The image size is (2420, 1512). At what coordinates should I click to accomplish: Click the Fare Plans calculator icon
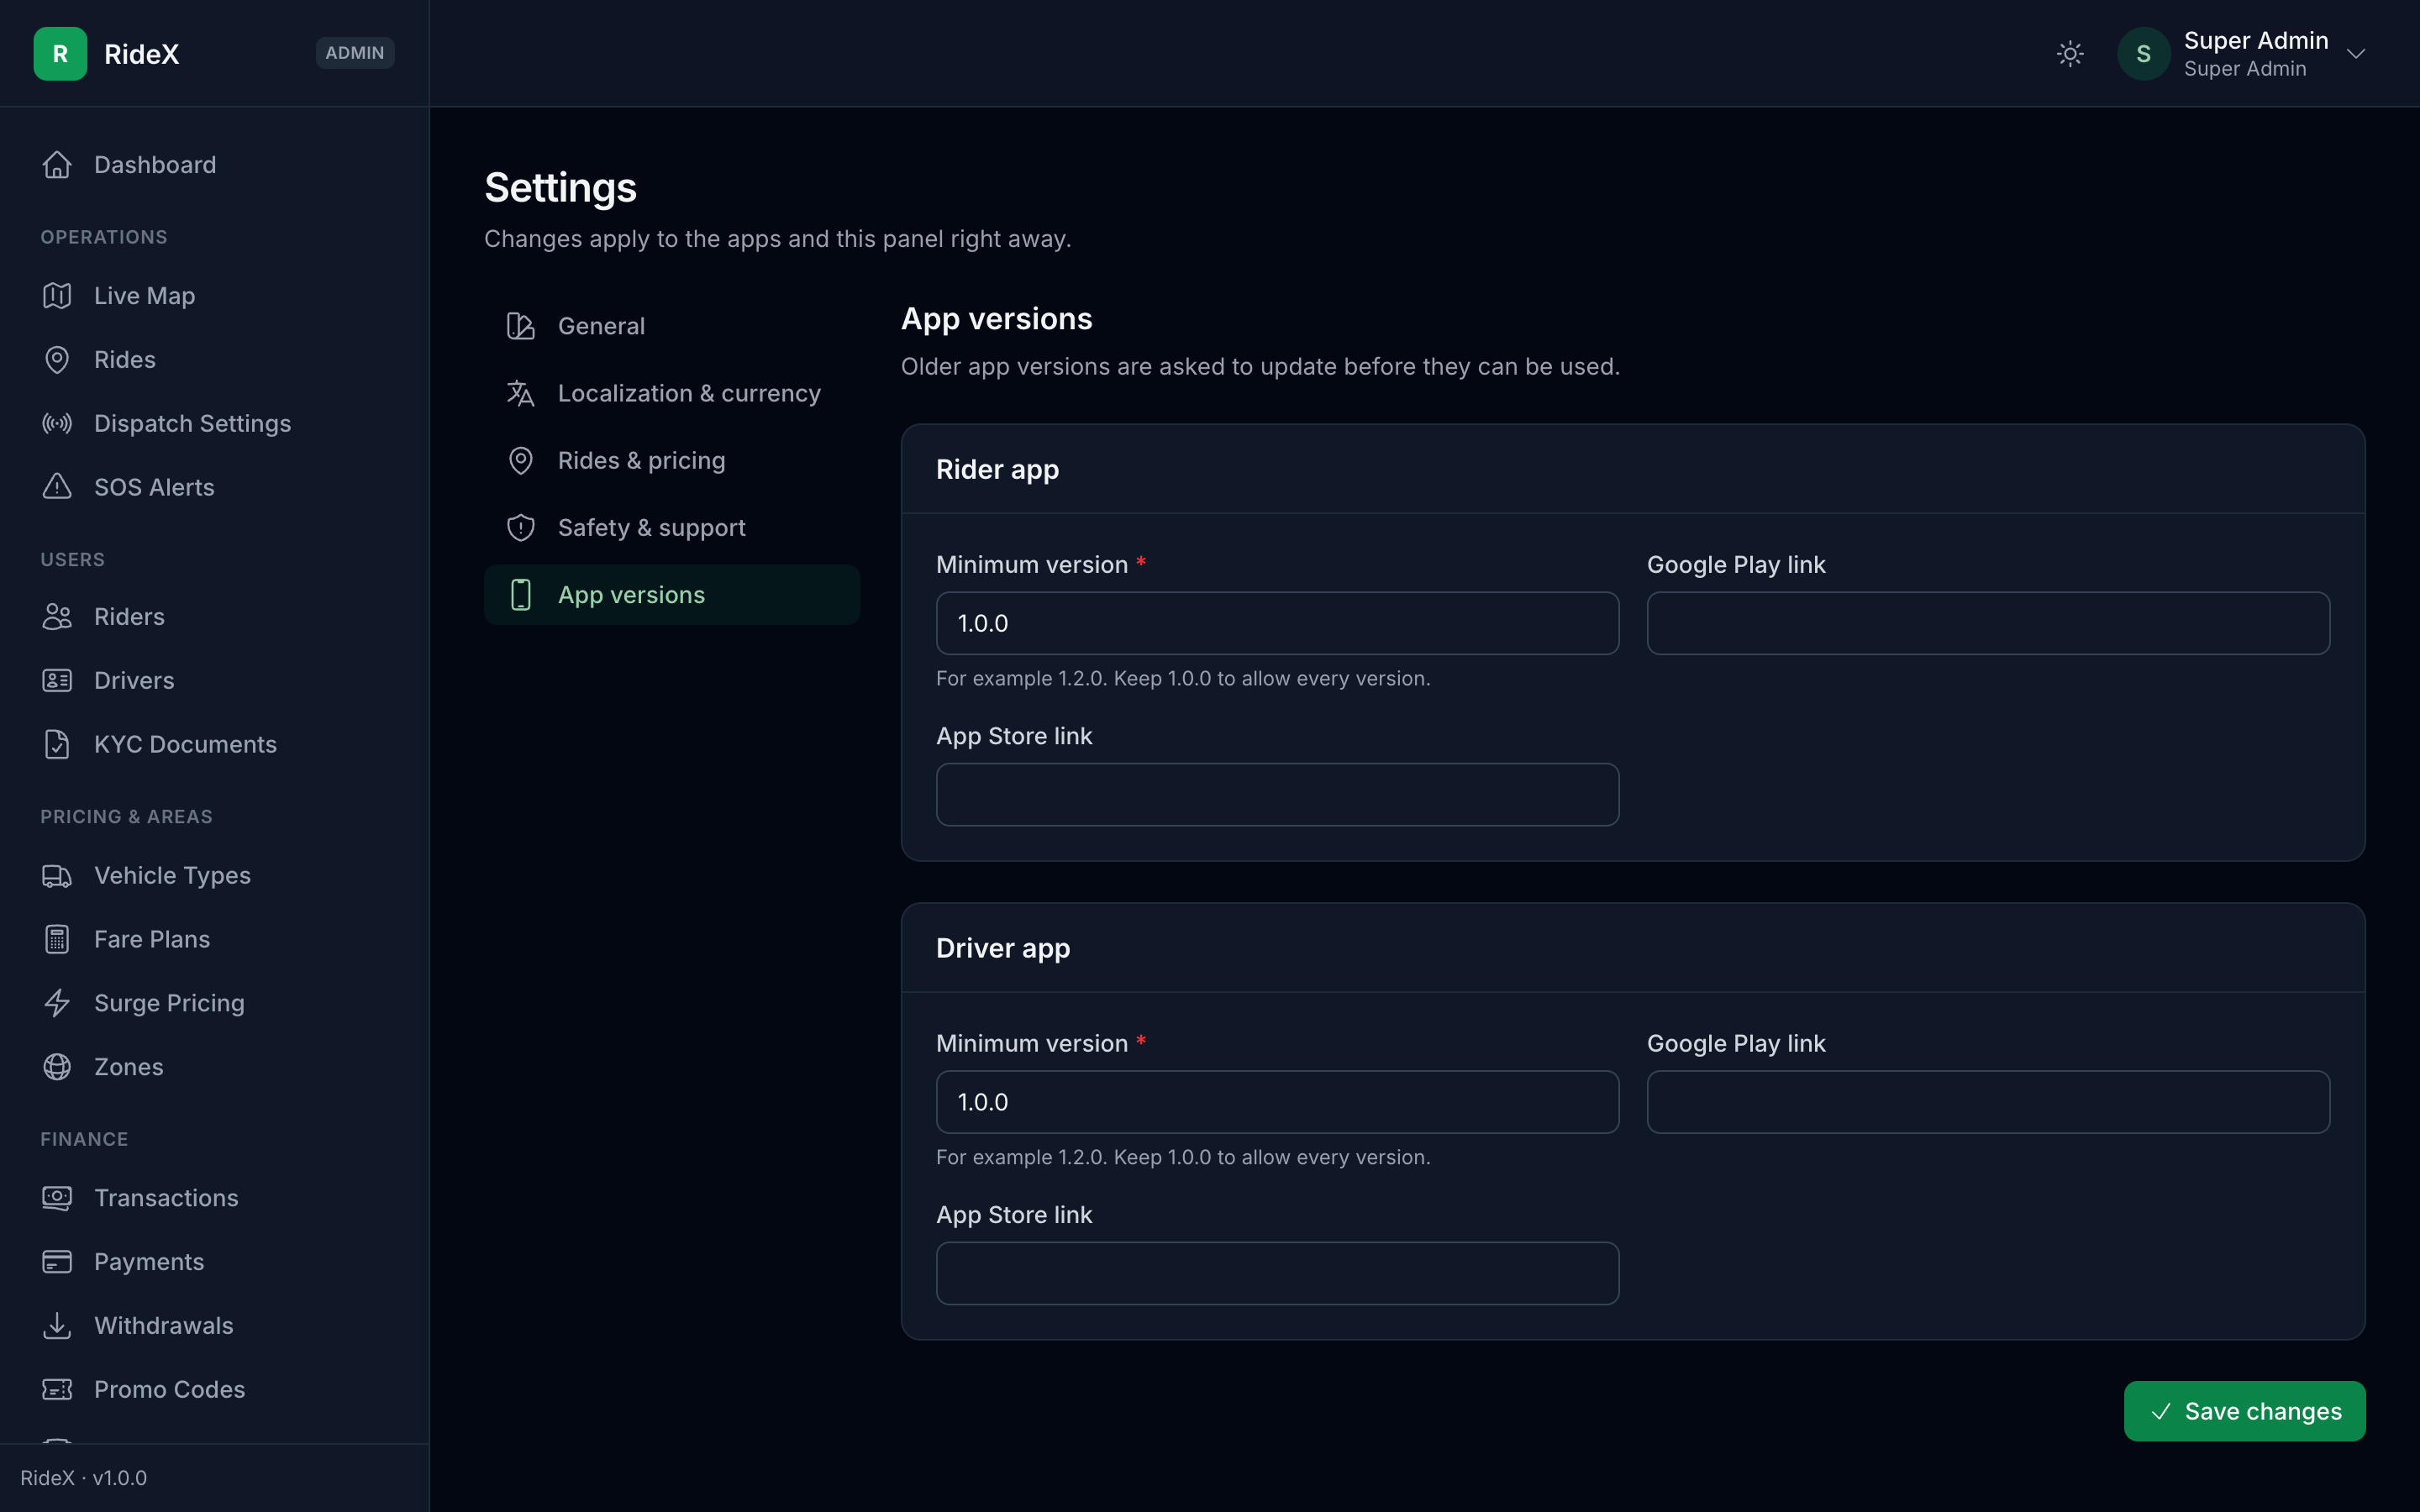point(57,939)
